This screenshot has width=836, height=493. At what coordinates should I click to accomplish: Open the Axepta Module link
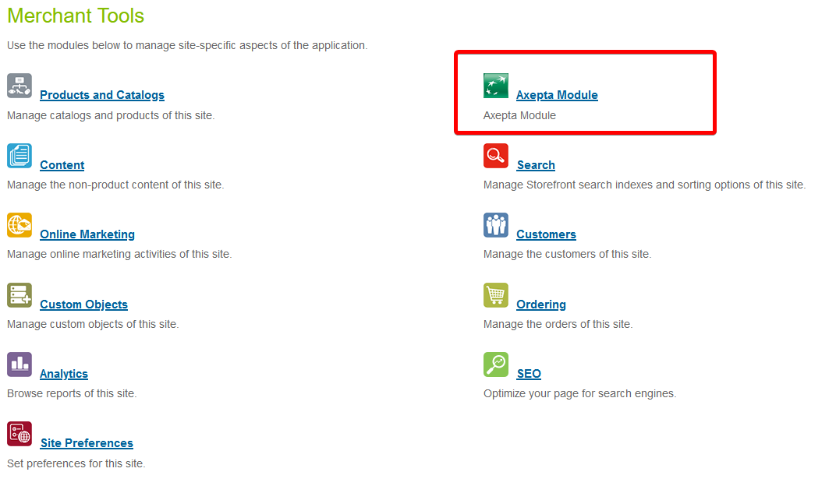point(557,95)
